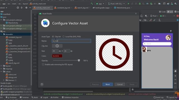This screenshot has height=100, width=179.
Task: Close the Asset Studio dialog
Action: [x=136, y=14]
